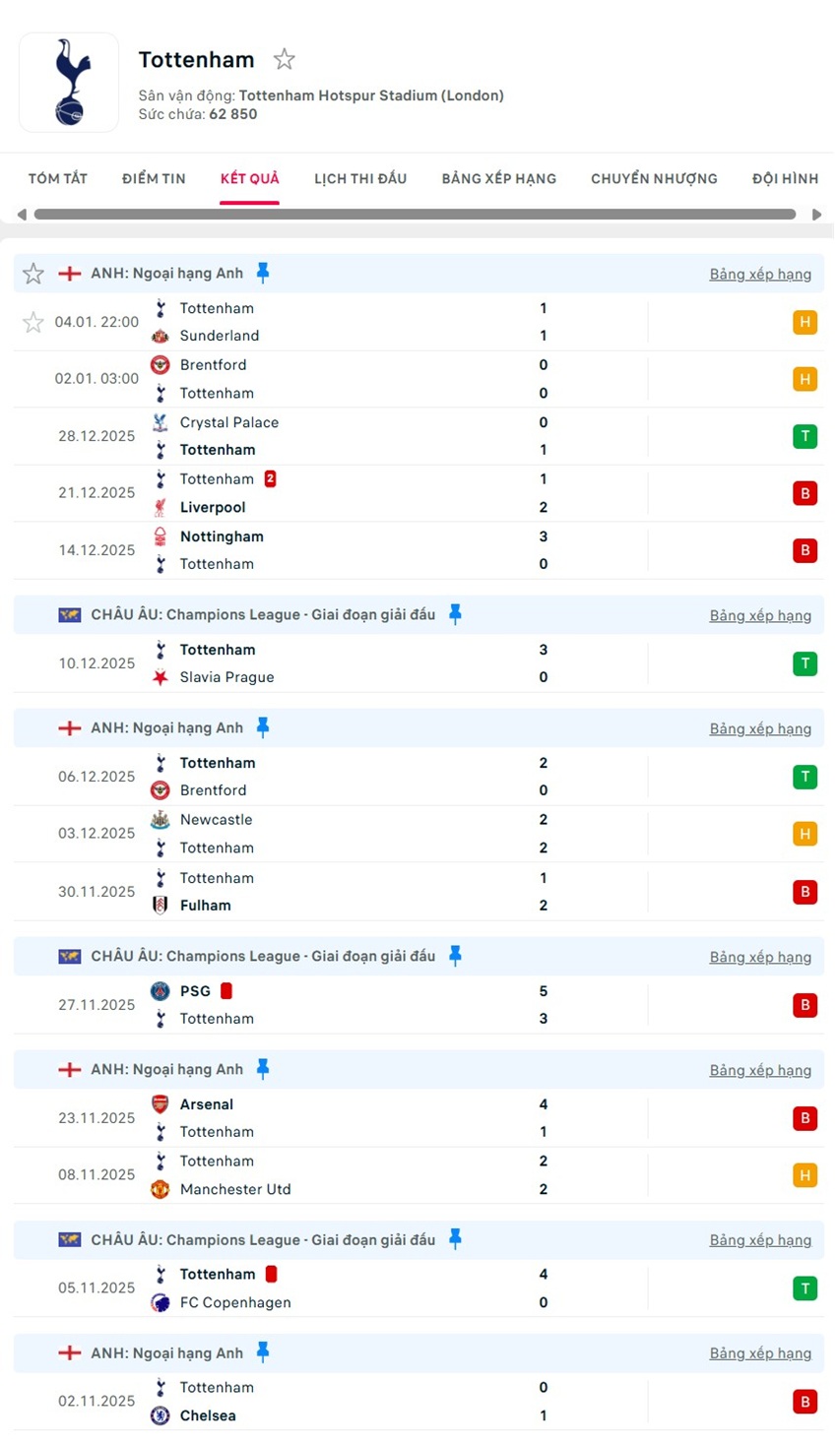Click the left chevron on the tab bar

21,214
